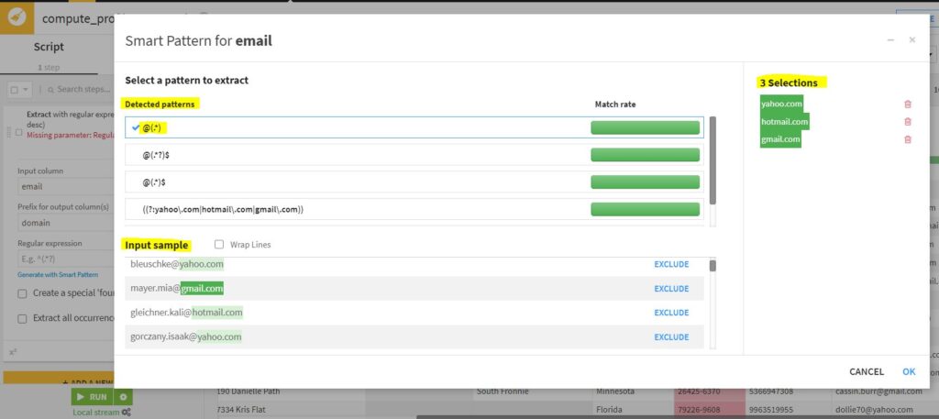Enable the Create a special 'found' column checkbox
Screen dimensions: 939x419
[x=22, y=293]
